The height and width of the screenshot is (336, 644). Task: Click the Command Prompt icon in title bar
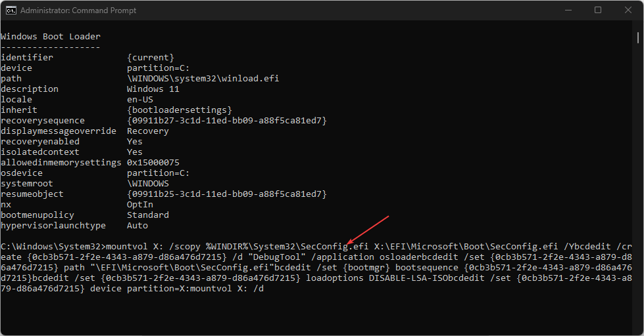coord(11,10)
